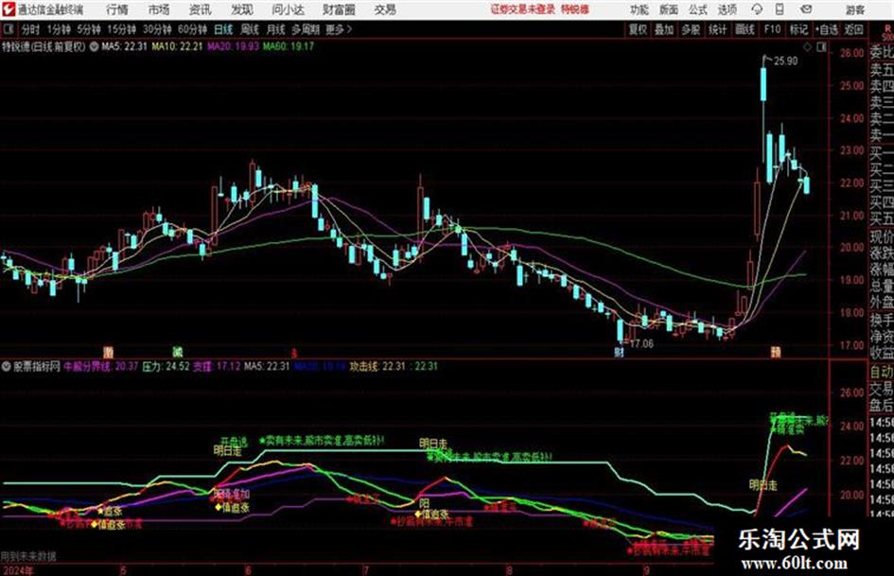Open the 问小达 menu
This screenshot has height=576, width=894.
(288, 9)
